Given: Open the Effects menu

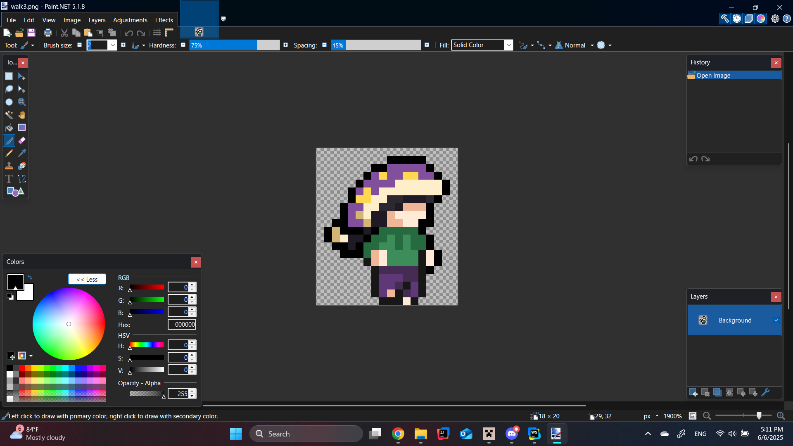Looking at the screenshot, I should pos(164,20).
